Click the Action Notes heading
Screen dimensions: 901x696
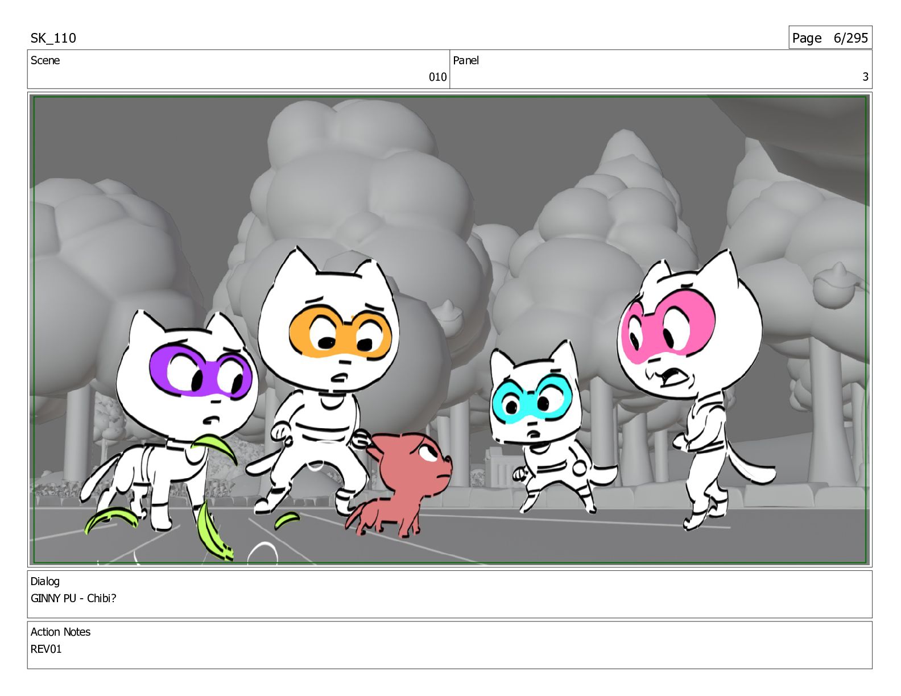tap(60, 632)
